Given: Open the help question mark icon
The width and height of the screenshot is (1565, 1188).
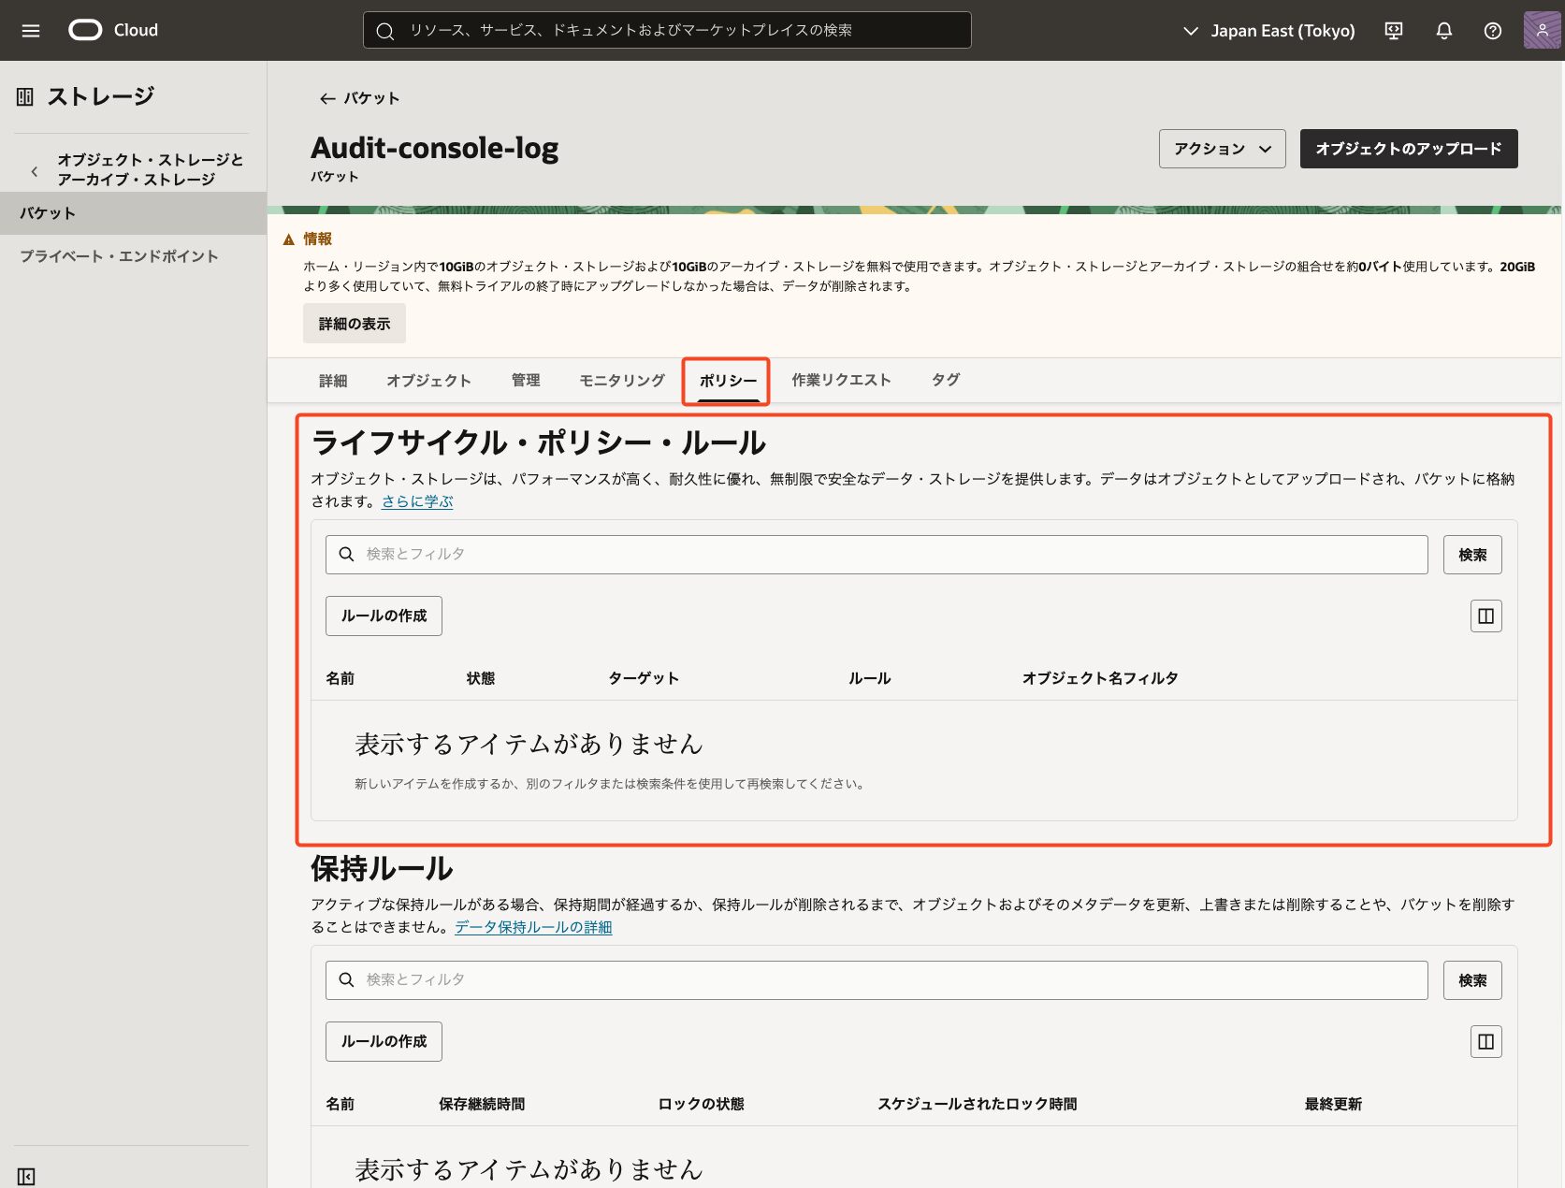Looking at the screenshot, I should point(1492,31).
